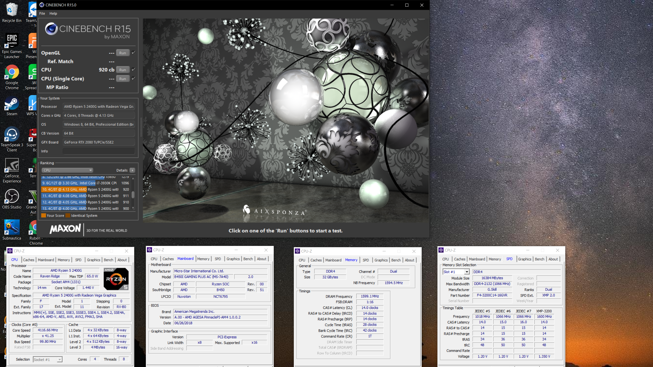
Task: Select ranking row 9 Intel Core i7-3930K
Action: (x=86, y=183)
